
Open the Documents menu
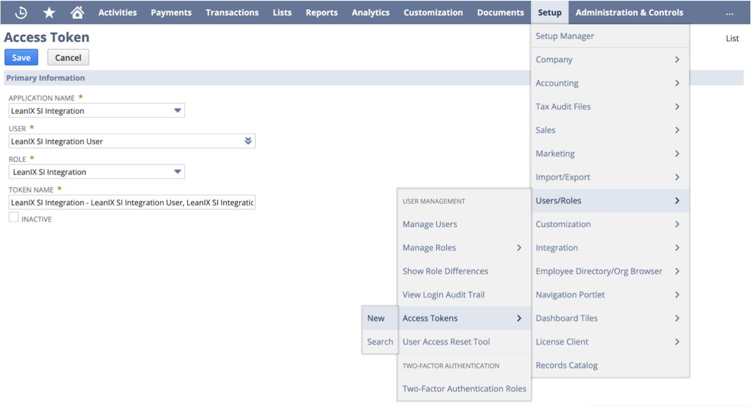pyautogui.click(x=500, y=12)
